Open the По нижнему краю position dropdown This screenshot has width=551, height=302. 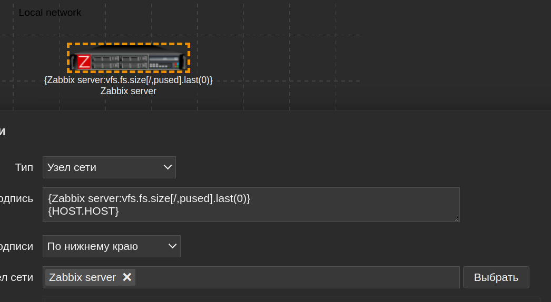coord(111,246)
